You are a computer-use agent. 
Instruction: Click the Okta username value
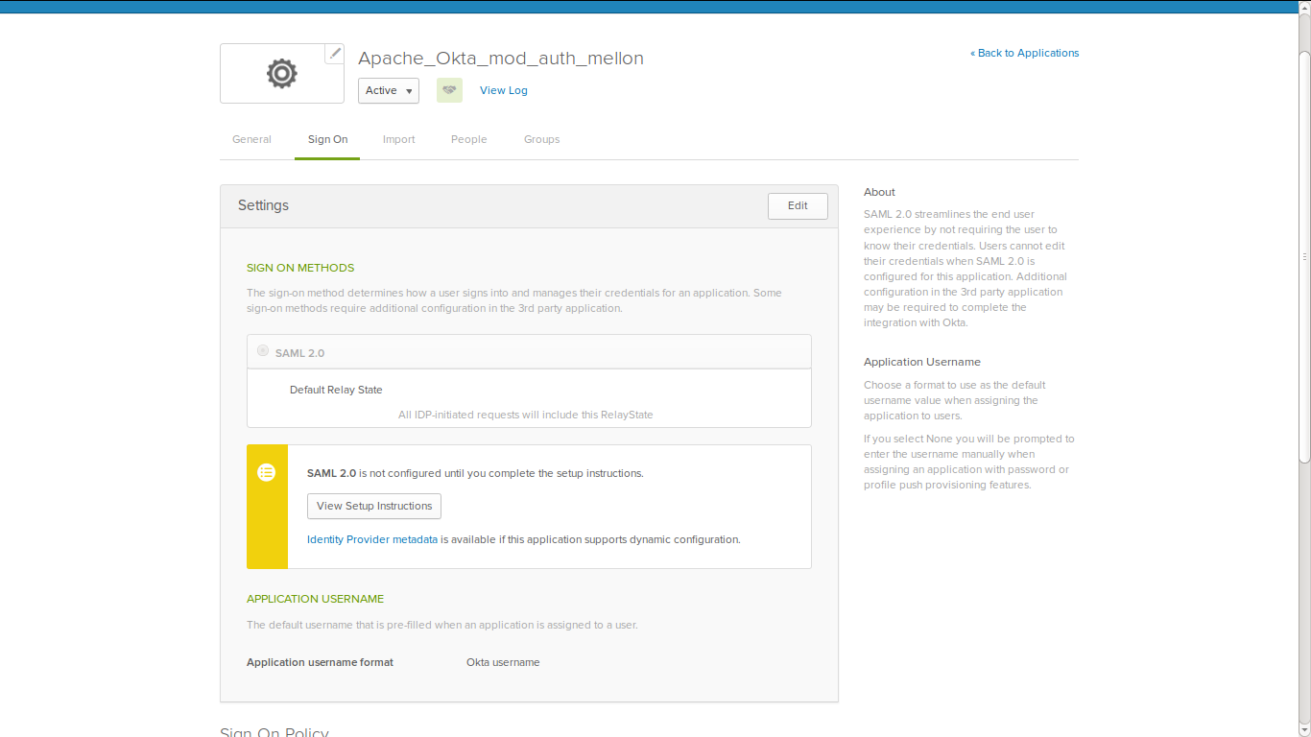pos(503,662)
